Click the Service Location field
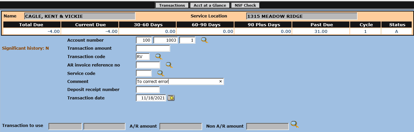This screenshot has width=414, height=132. 302,16
